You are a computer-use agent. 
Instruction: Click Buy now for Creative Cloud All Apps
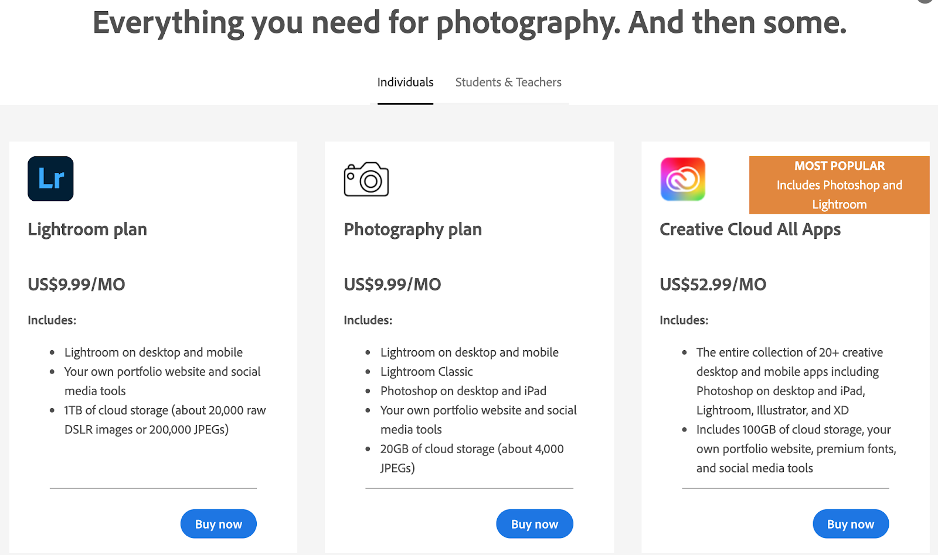click(850, 524)
